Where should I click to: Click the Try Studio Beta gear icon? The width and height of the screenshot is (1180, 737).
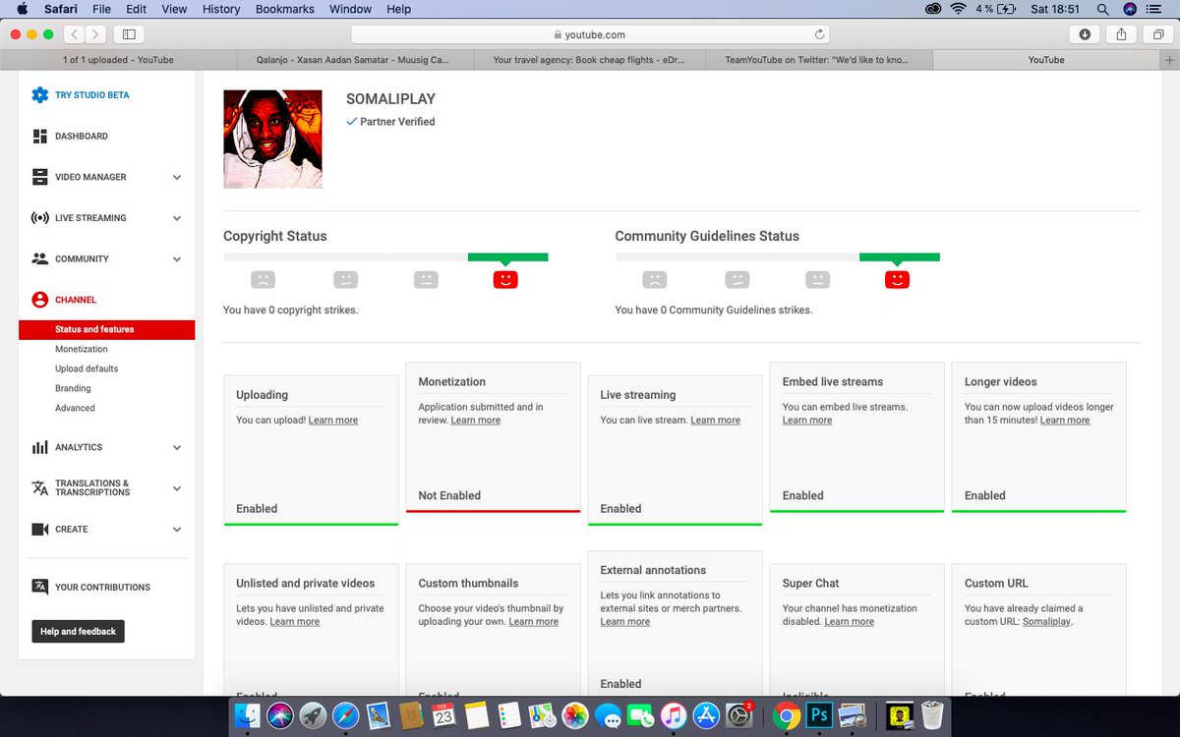39,95
